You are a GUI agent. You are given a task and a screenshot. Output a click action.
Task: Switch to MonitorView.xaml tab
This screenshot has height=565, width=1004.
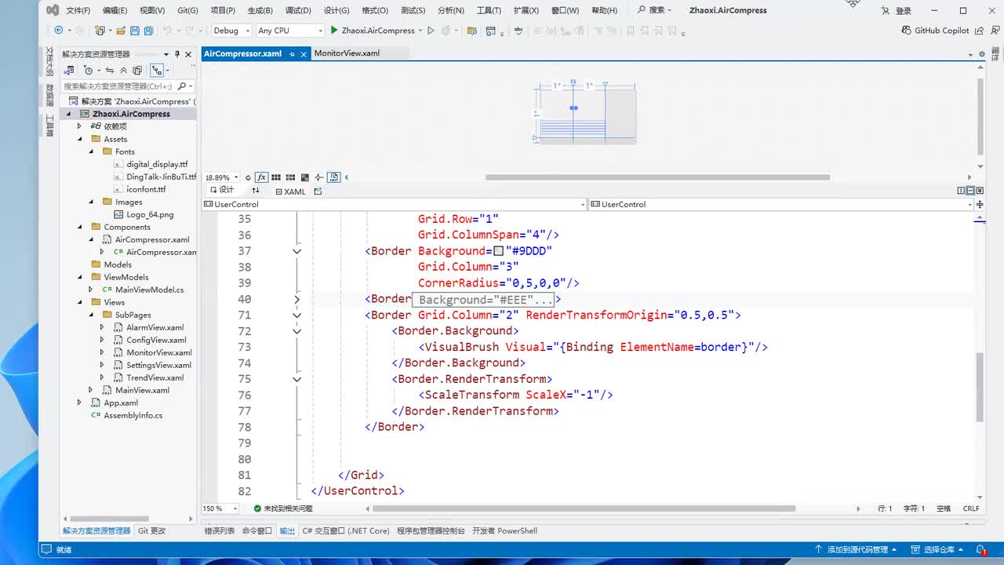(x=347, y=53)
